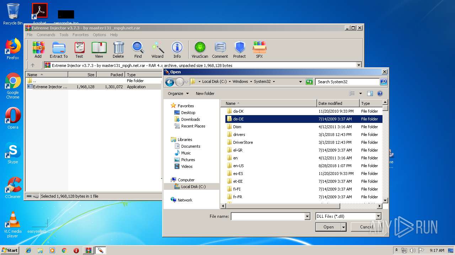The height and width of the screenshot is (255, 455).
Task: Open Options menu in WinRAR
Action: tap(100, 35)
